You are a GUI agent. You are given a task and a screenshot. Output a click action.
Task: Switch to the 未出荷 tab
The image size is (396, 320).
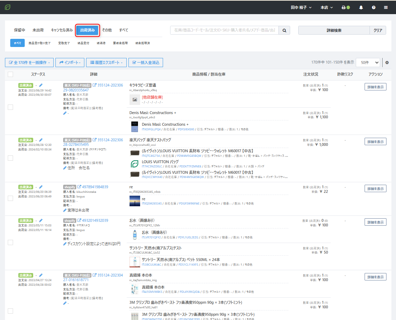tap(38, 30)
